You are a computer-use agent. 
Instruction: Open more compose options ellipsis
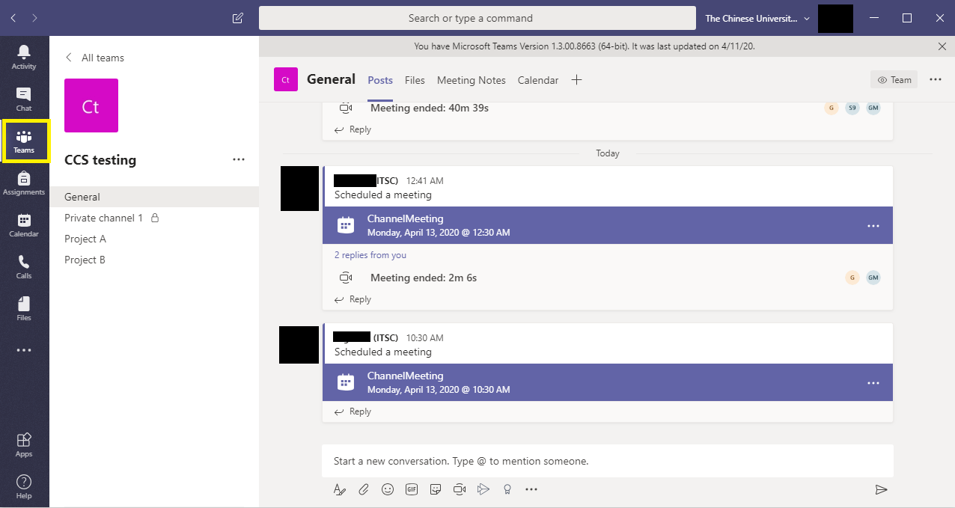click(531, 489)
